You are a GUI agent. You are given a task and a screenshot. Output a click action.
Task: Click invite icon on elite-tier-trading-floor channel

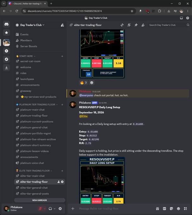[59, 182]
